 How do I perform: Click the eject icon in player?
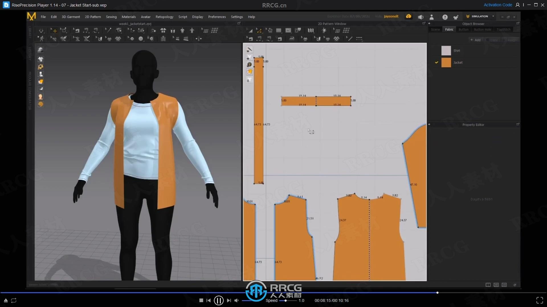coord(6,300)
